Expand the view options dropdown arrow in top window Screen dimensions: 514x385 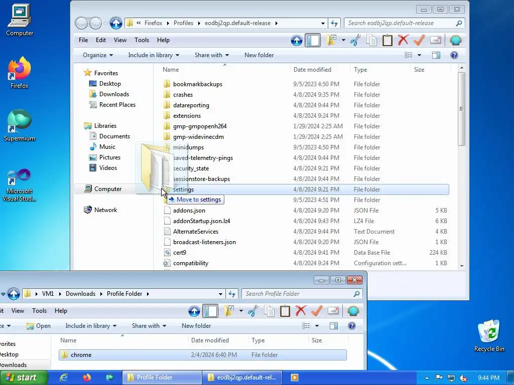click(419, 55)
